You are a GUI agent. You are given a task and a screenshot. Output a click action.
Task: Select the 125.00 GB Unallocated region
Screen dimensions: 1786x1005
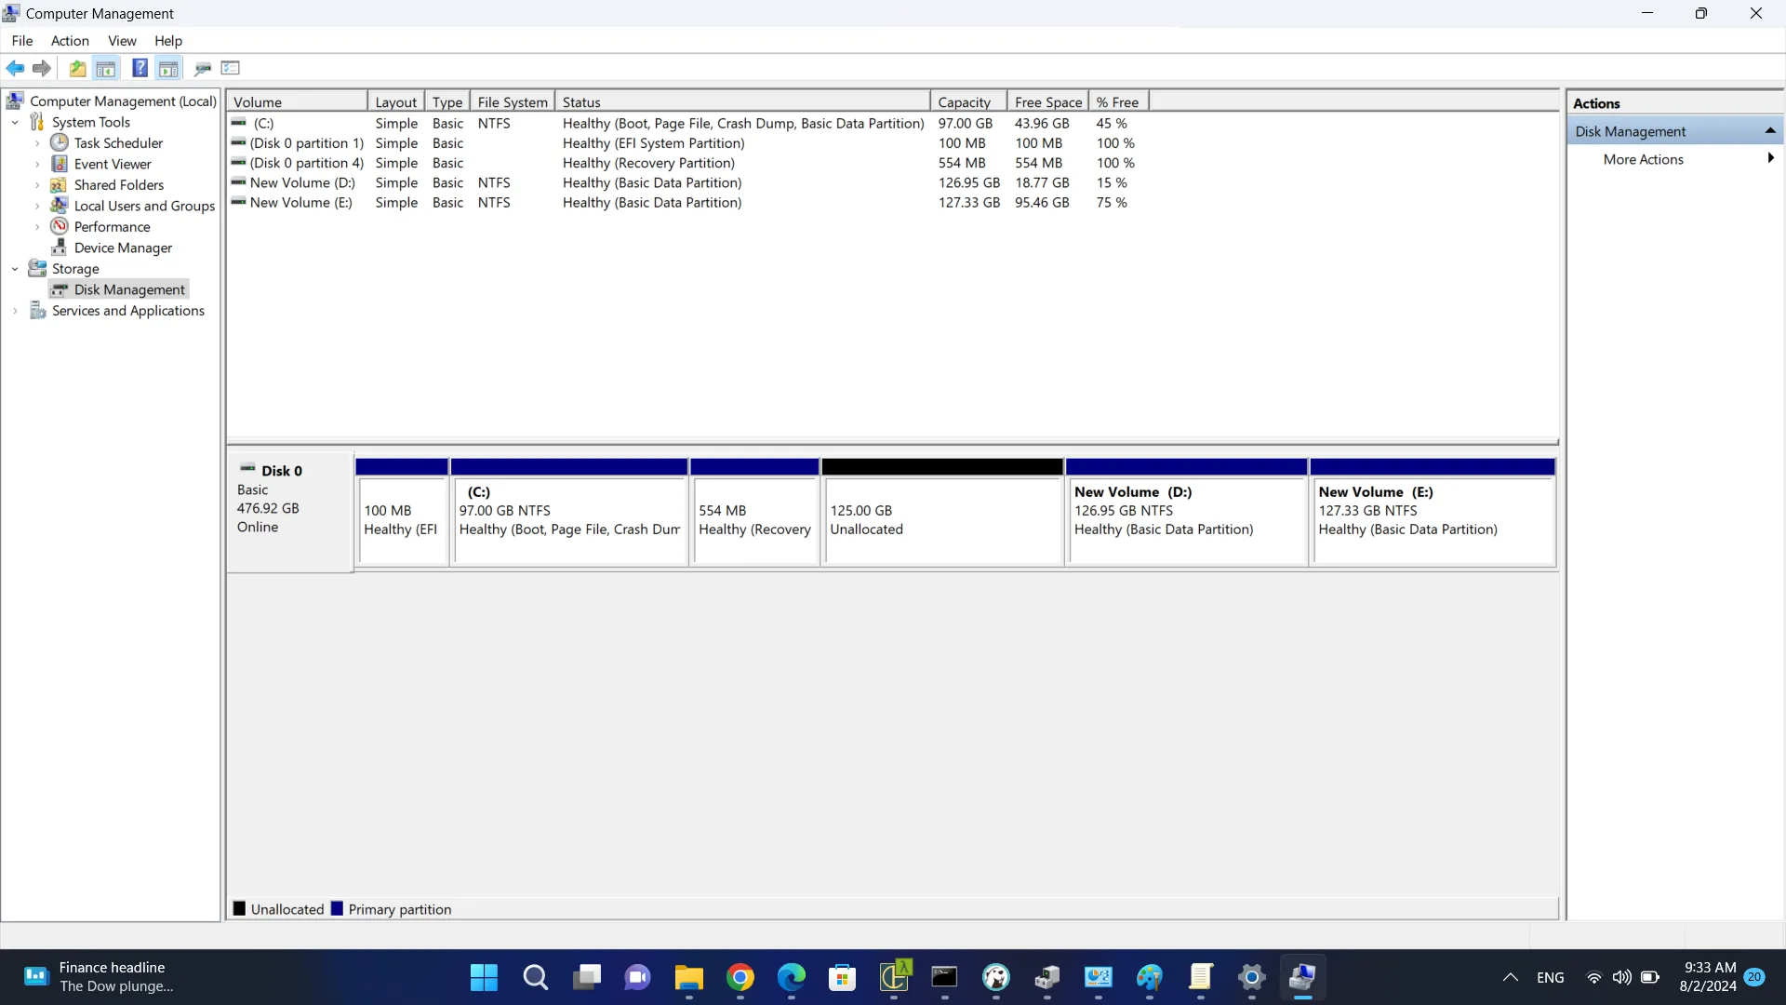941,519
